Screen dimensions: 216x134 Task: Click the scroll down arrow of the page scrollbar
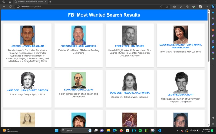coord(209,125)
